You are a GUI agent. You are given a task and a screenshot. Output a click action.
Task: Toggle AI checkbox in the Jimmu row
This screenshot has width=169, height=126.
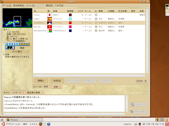tap(96, 15)
